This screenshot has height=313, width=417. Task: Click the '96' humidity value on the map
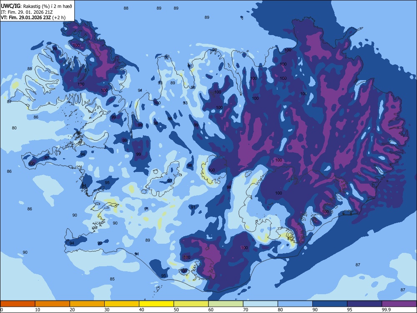(170, 119)
